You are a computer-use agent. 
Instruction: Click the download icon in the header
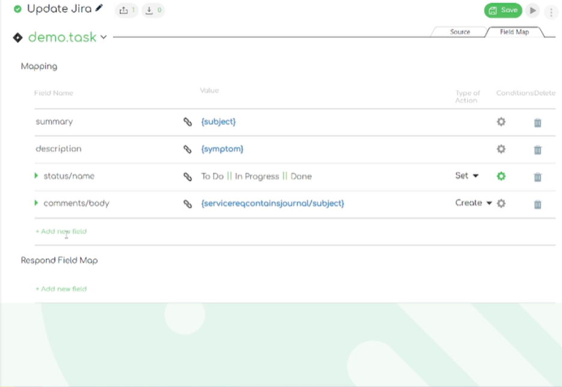tap(150, 11)
